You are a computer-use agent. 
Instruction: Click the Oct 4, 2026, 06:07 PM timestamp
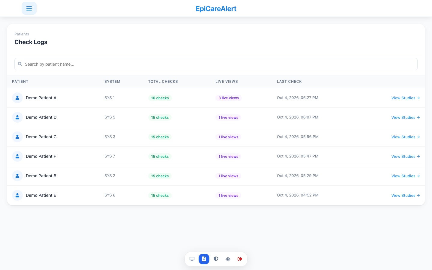point(298,117)
